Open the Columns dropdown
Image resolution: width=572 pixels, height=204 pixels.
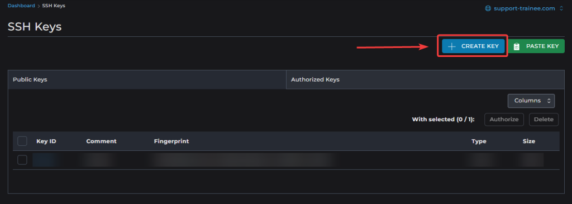531,101
